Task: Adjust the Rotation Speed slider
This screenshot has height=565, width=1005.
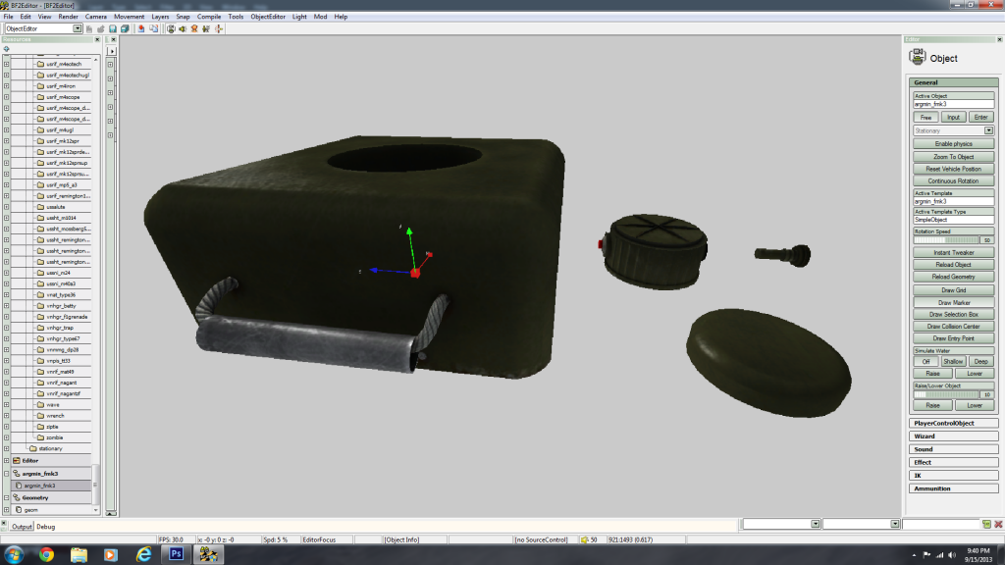Action: pyautogui.click(x=947, y=239)
